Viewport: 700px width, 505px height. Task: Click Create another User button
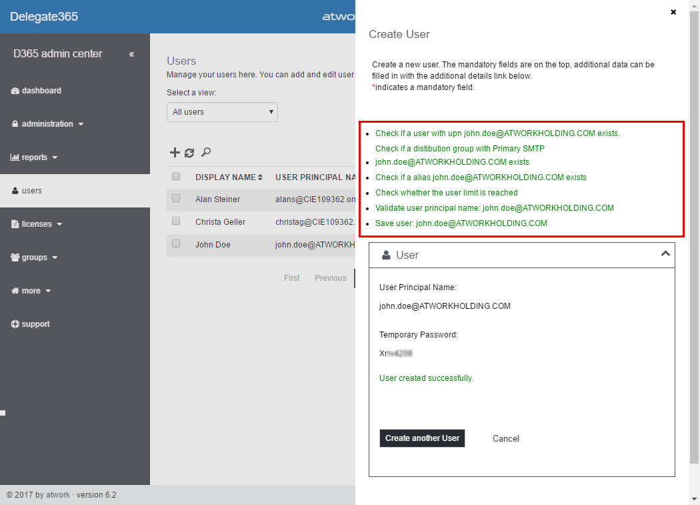click(x=422, y=438)
